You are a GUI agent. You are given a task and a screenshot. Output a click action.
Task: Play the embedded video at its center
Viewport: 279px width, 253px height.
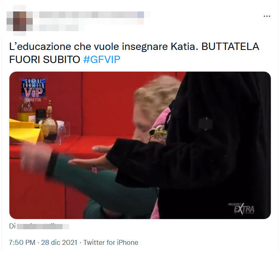[x=140, y=145]
